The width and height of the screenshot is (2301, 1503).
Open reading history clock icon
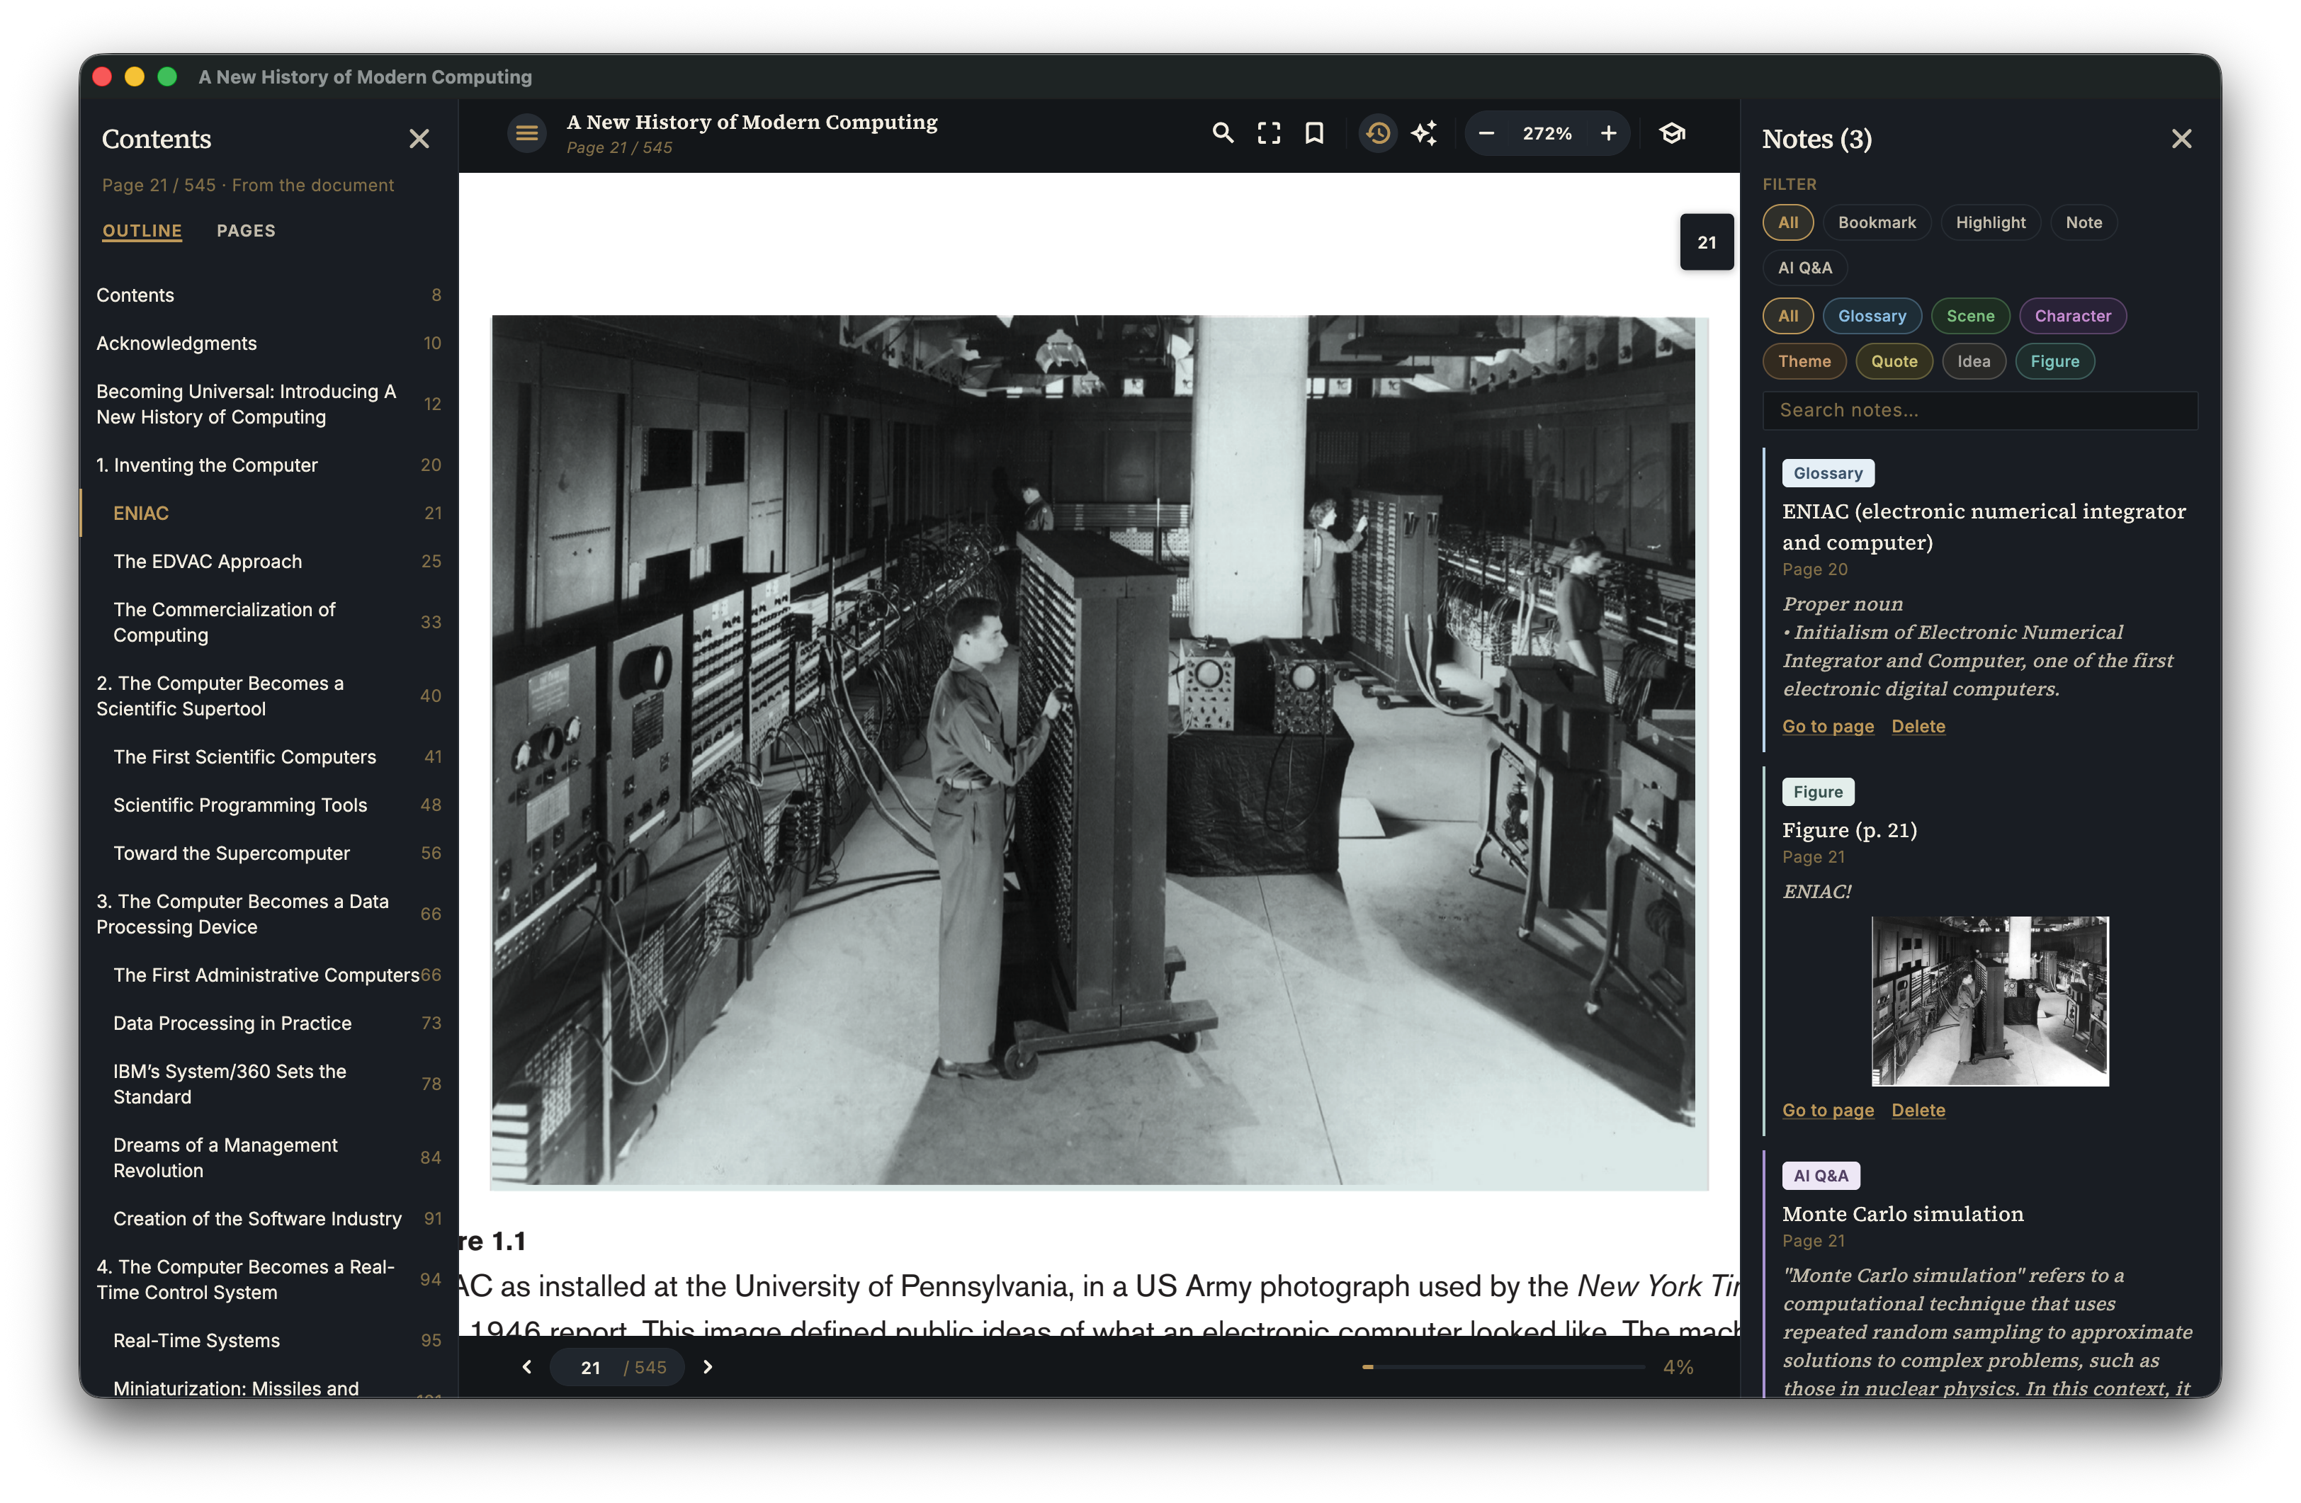(x=1378, y=133)
